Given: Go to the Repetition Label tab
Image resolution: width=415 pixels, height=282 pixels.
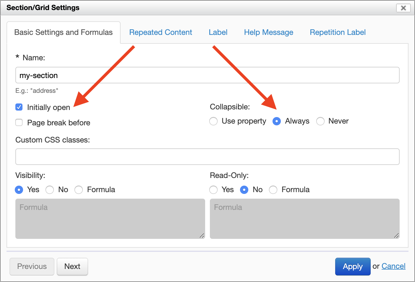Looking at the screenshot, I should pos(338,32).
